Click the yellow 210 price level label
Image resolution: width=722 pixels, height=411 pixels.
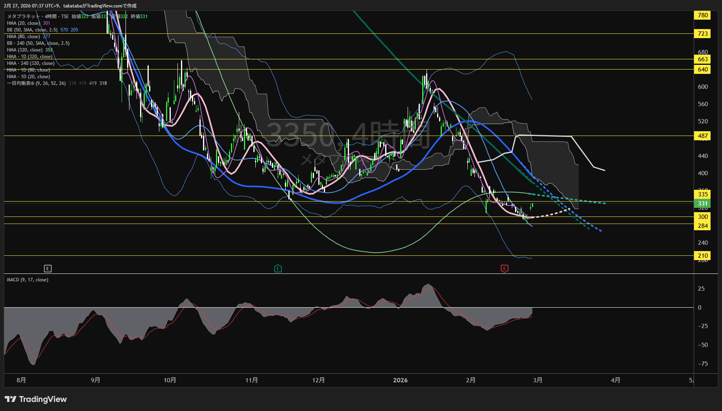(703, 256)
